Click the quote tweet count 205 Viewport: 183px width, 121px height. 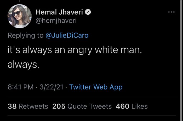click(59, 106)
